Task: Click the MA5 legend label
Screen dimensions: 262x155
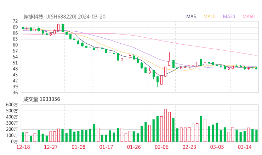Action: point(191,17)
